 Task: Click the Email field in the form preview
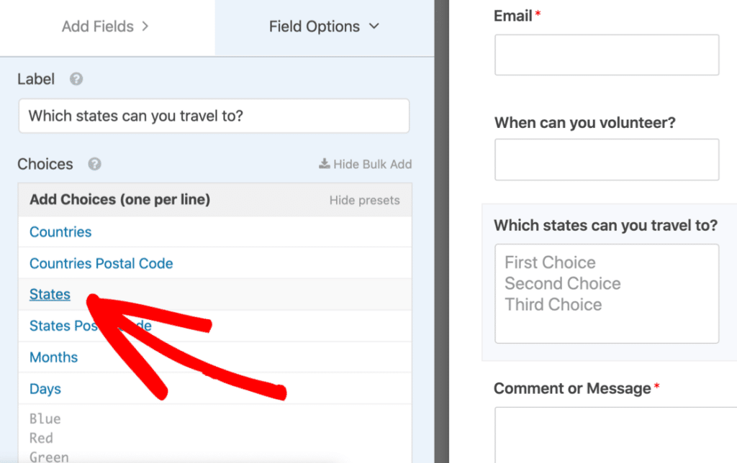coord(607,55)
